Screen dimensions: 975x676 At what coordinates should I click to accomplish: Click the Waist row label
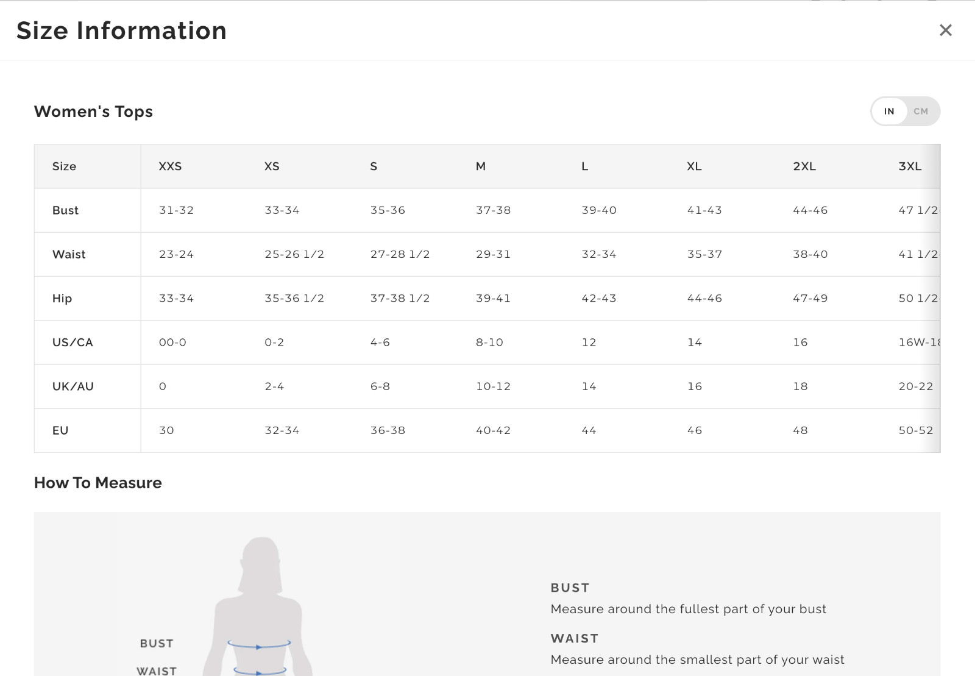69,254
